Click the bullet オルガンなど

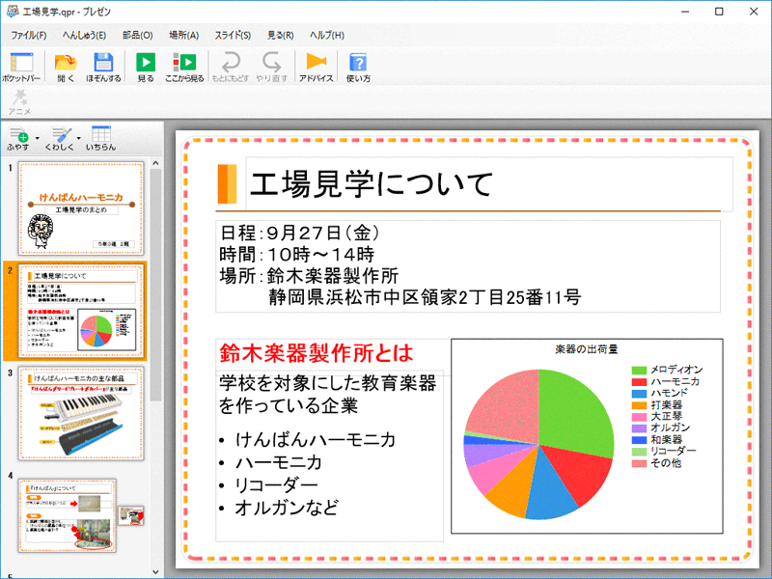click(287, 508)
